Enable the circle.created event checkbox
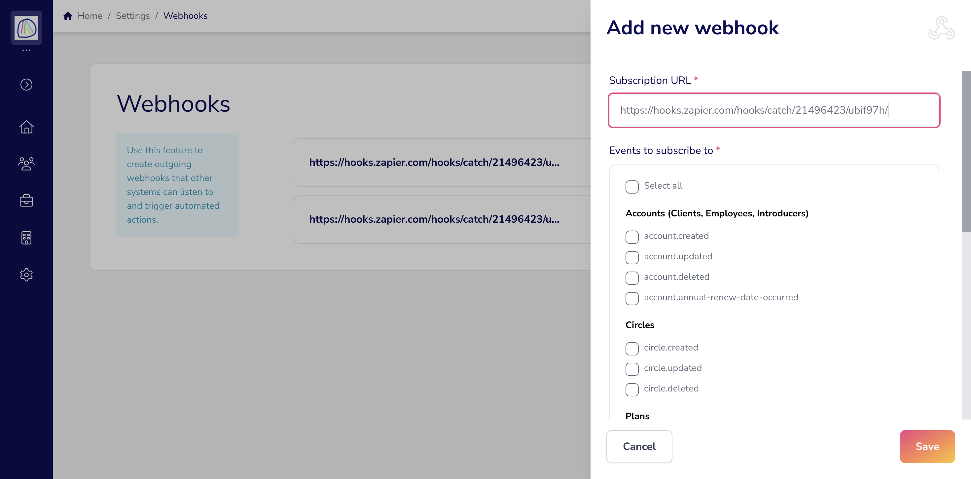 (x=632, y=349)
